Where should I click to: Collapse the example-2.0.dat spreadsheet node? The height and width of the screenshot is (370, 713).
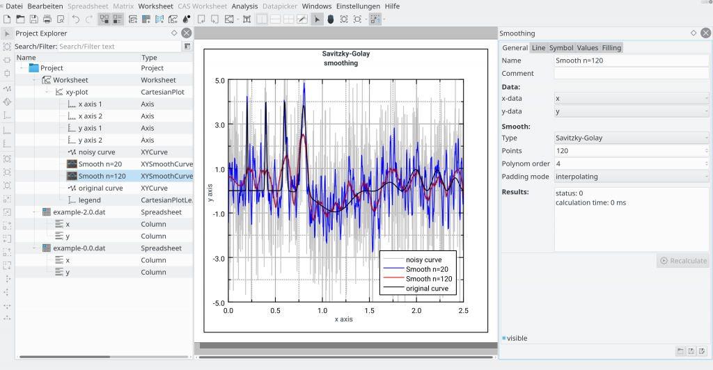[35, 212]
